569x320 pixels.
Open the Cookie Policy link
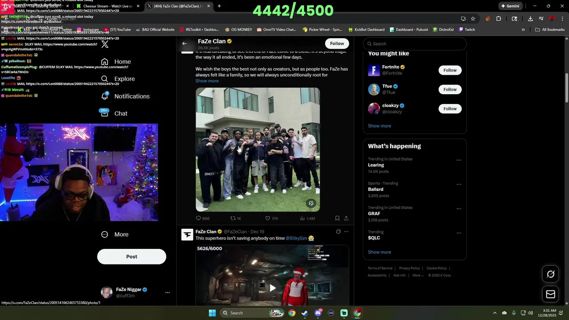click(x=437, y=268)
